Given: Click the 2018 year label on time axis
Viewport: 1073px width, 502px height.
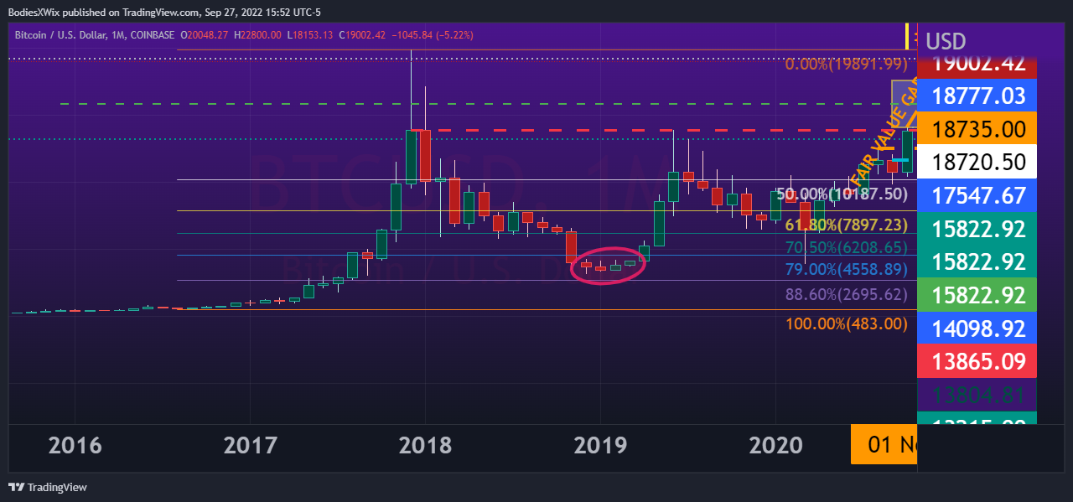Looking at the screenshot, I should coord(426,445).
